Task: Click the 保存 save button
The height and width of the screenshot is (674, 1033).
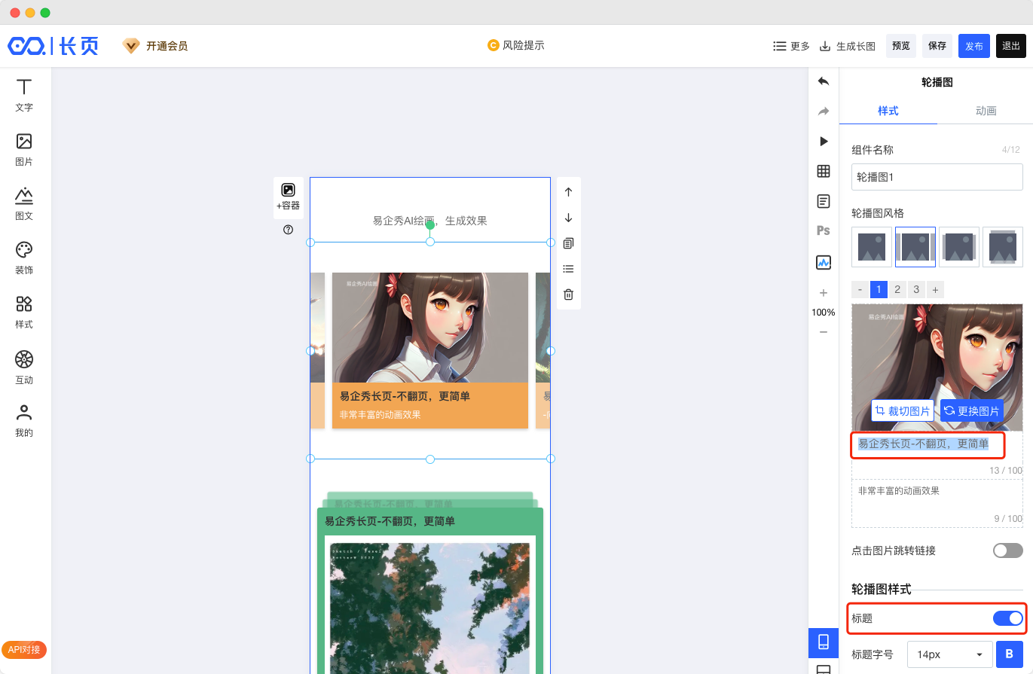Action: [937, 46]
